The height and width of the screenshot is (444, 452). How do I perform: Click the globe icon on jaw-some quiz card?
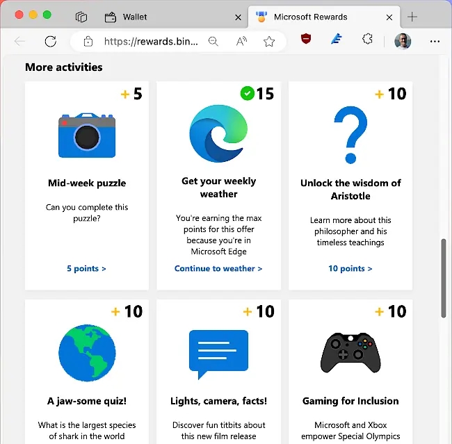coord(87,353)
